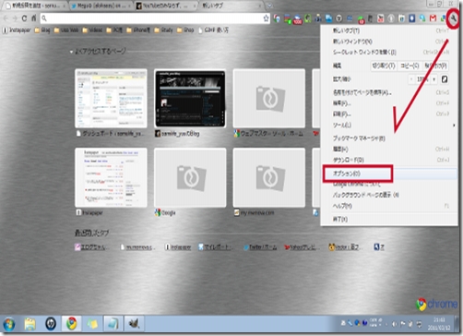Select Google Chrome について menu item
Image resolution: width=463 pixels, height=336 pixels.
coord(389,185)
